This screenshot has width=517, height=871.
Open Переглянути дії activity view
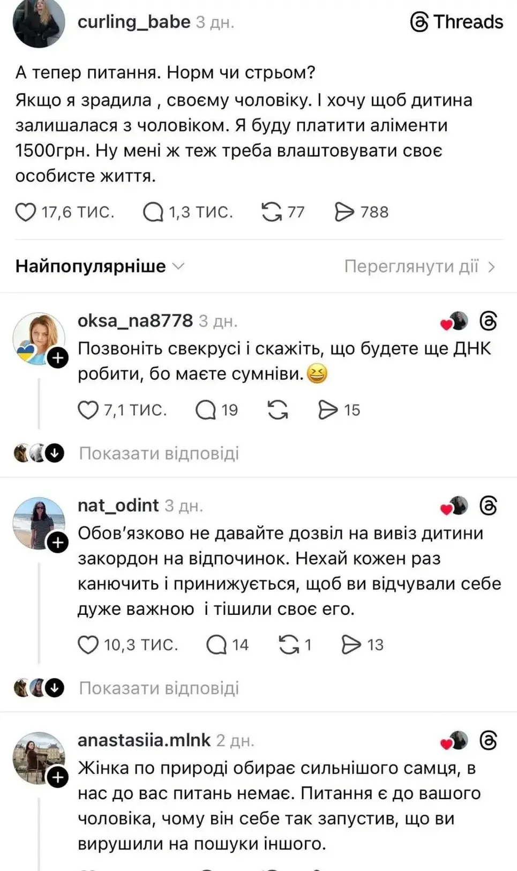419,266
